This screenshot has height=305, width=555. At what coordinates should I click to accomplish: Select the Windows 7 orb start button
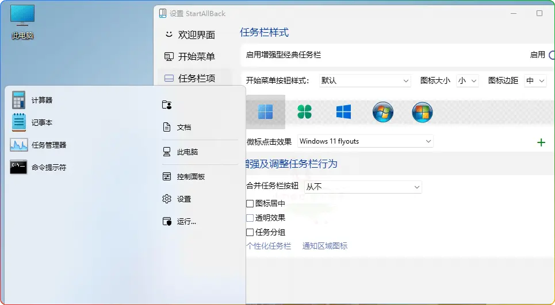[x=382, y=112]
